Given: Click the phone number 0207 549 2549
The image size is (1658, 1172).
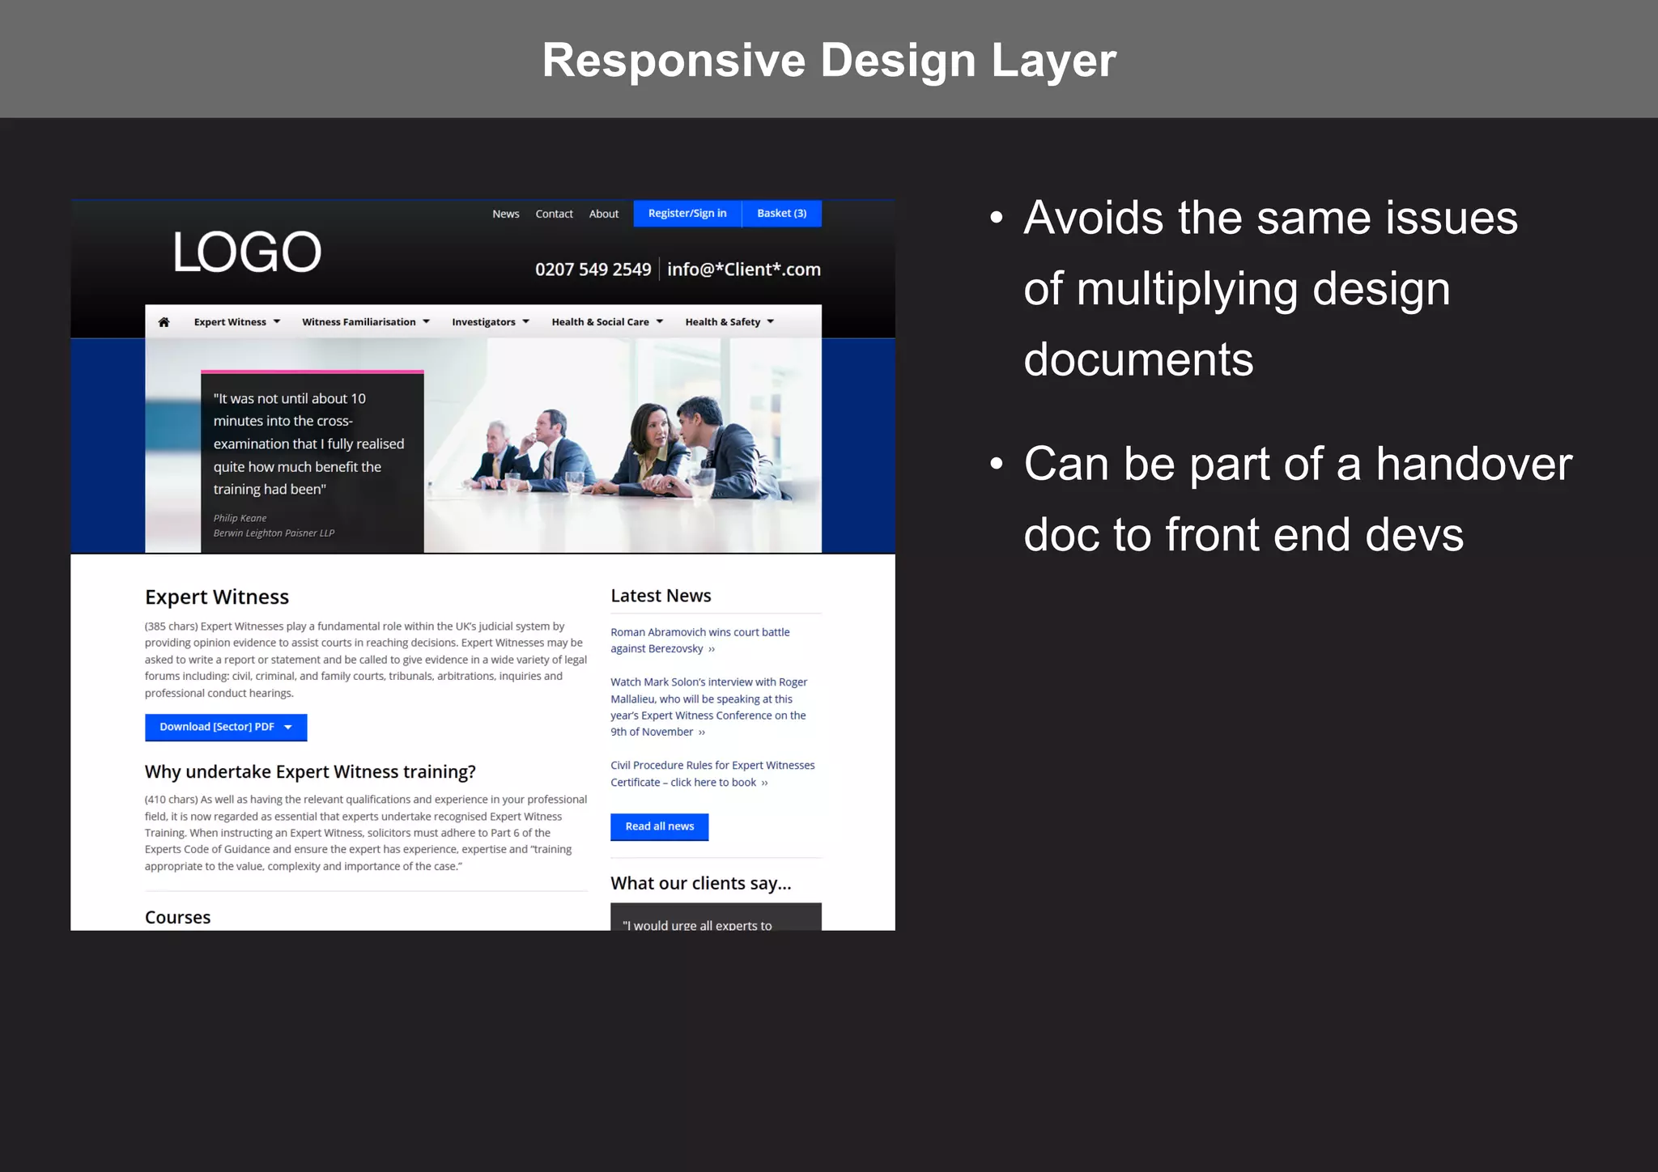Looking at the screenshot, I should click(593, 270).
